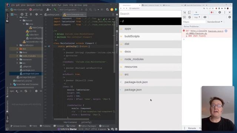Screen dimensions: 237x133
Task: Open the Version Control tool window
Action: coord(18,126)
